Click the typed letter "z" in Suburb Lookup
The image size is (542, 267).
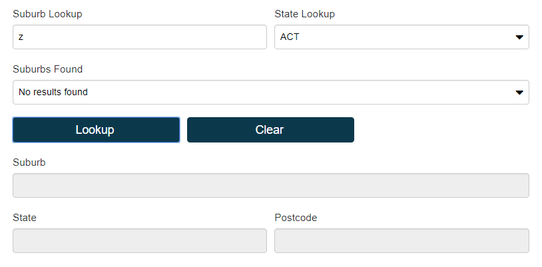click(x=21, y=37)
